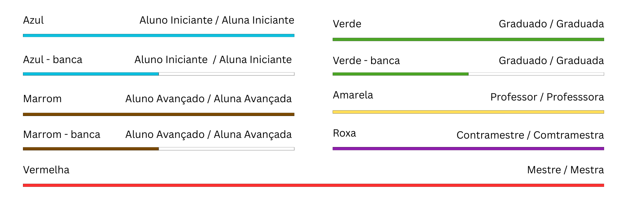The image size is (624, 204).
Task: Click the solid cyan Azul bar
Action: pos(158,35)
